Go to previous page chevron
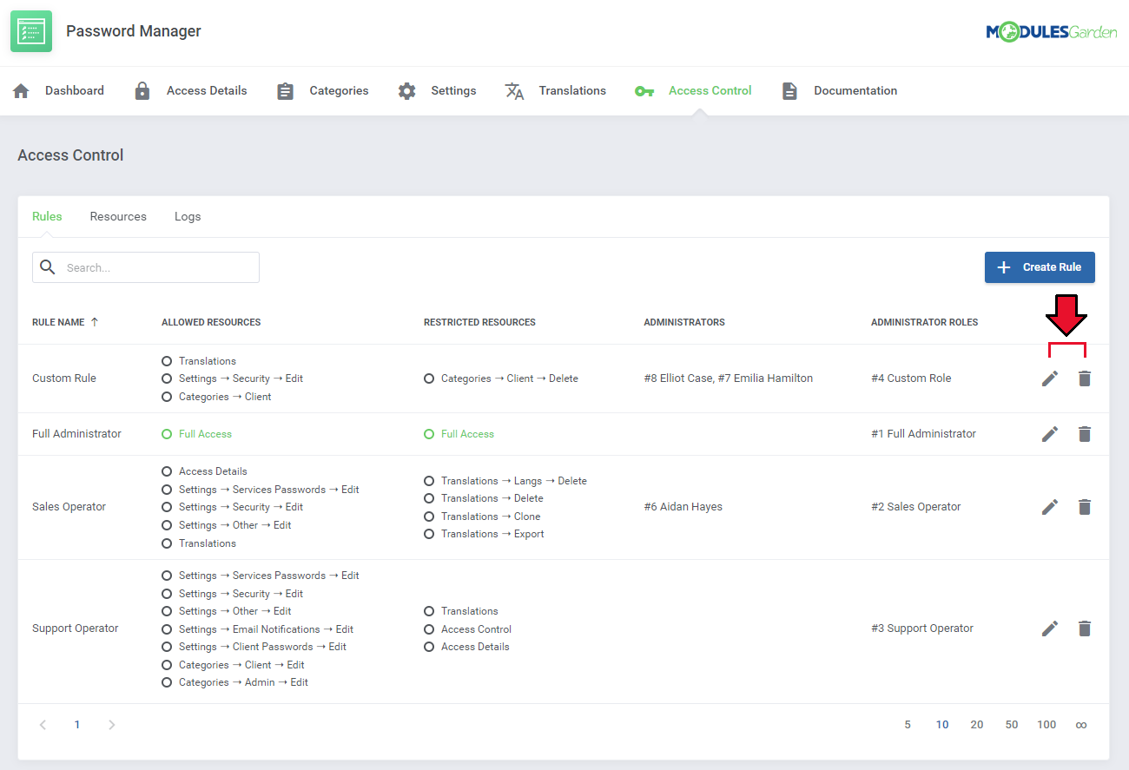1129x770 pixels. pyautogui.click(x=43, y=725)
